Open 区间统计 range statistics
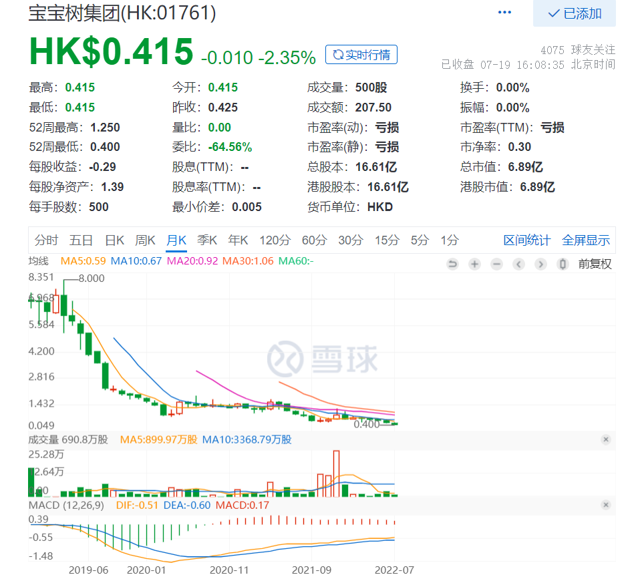Screen dimensions: 628x575 click(526, 240)
